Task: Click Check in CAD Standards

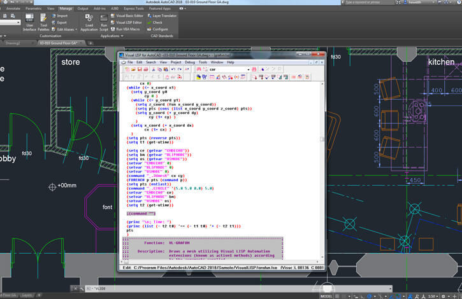Action: (155, 22)
